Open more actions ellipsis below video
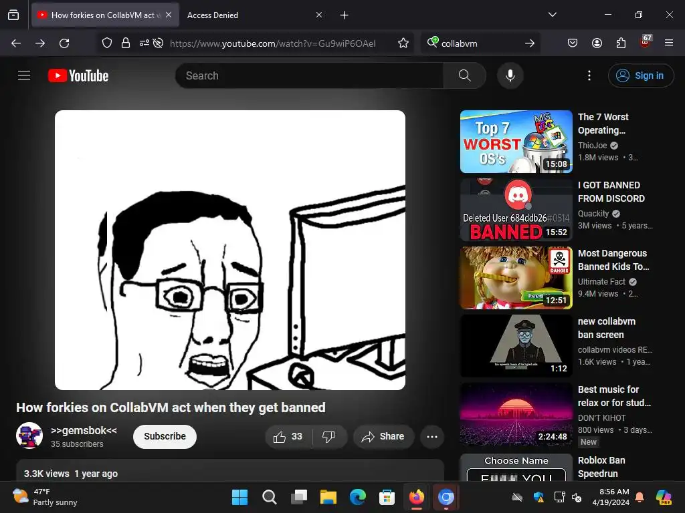Viewport: 685px width, 513px height. click(x=432, y=437)
